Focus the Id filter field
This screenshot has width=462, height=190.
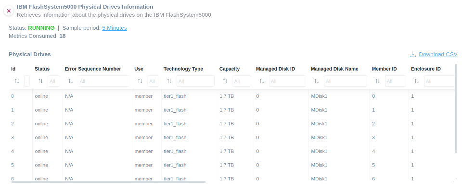coord(27,81)
